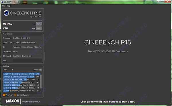Run the CPU benchmark

click(x=39, y=28)
